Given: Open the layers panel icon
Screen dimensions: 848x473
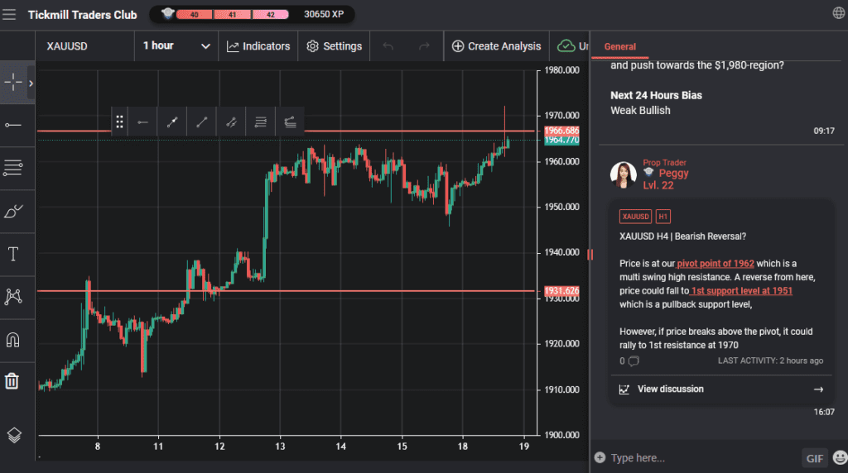Looking at the screenshot, I should (x=13, y=434).
